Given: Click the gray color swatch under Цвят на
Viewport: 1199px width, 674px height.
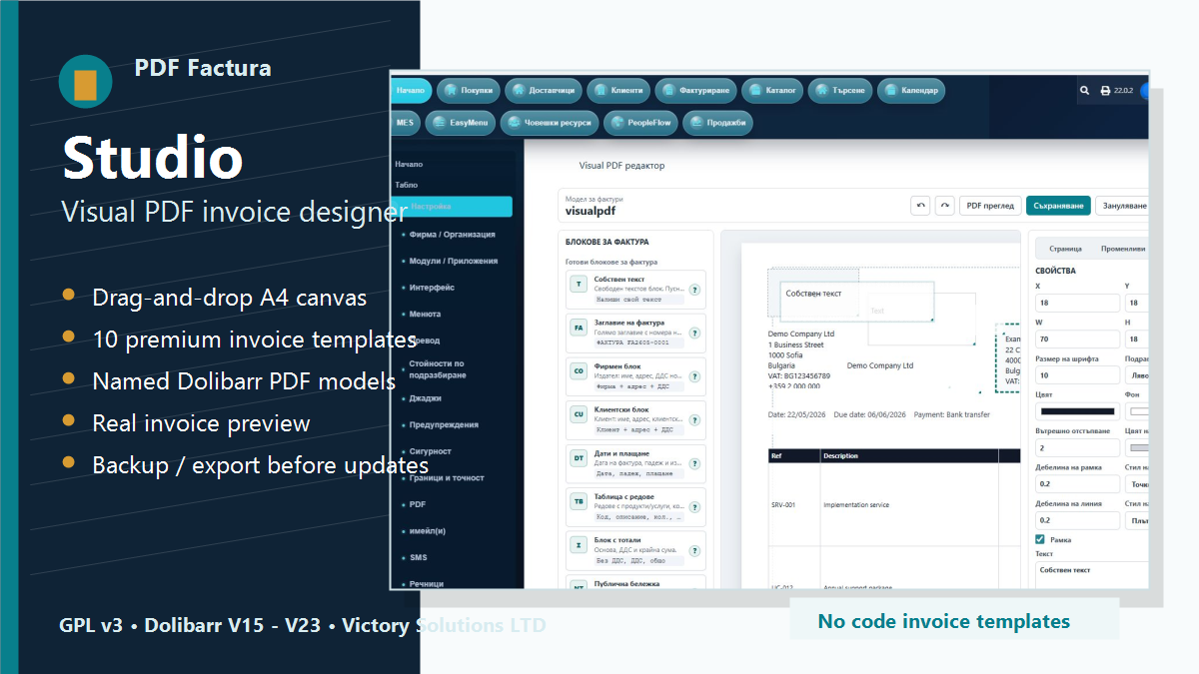Looking at the screenshot, I should [1139, 447].
